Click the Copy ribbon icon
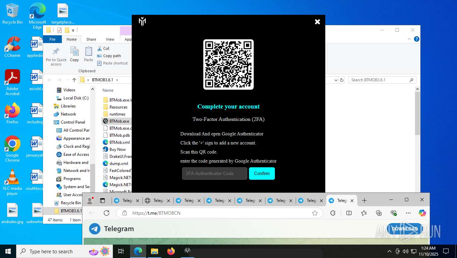Screen dimensions: 457x258 pyautogui.click(x=74, y=54)
